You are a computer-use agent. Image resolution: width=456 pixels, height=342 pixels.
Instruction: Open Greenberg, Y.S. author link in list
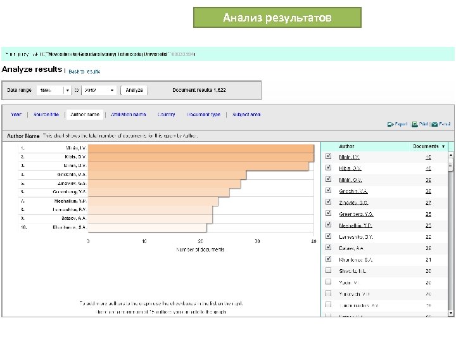(x=356, y=214)
